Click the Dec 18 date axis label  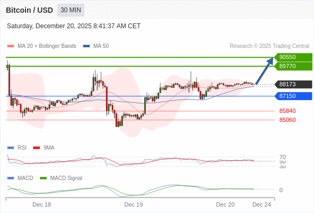[42, 204]
